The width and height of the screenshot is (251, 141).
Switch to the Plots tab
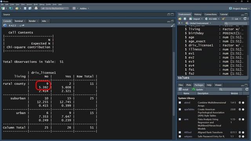pos(189,85)
